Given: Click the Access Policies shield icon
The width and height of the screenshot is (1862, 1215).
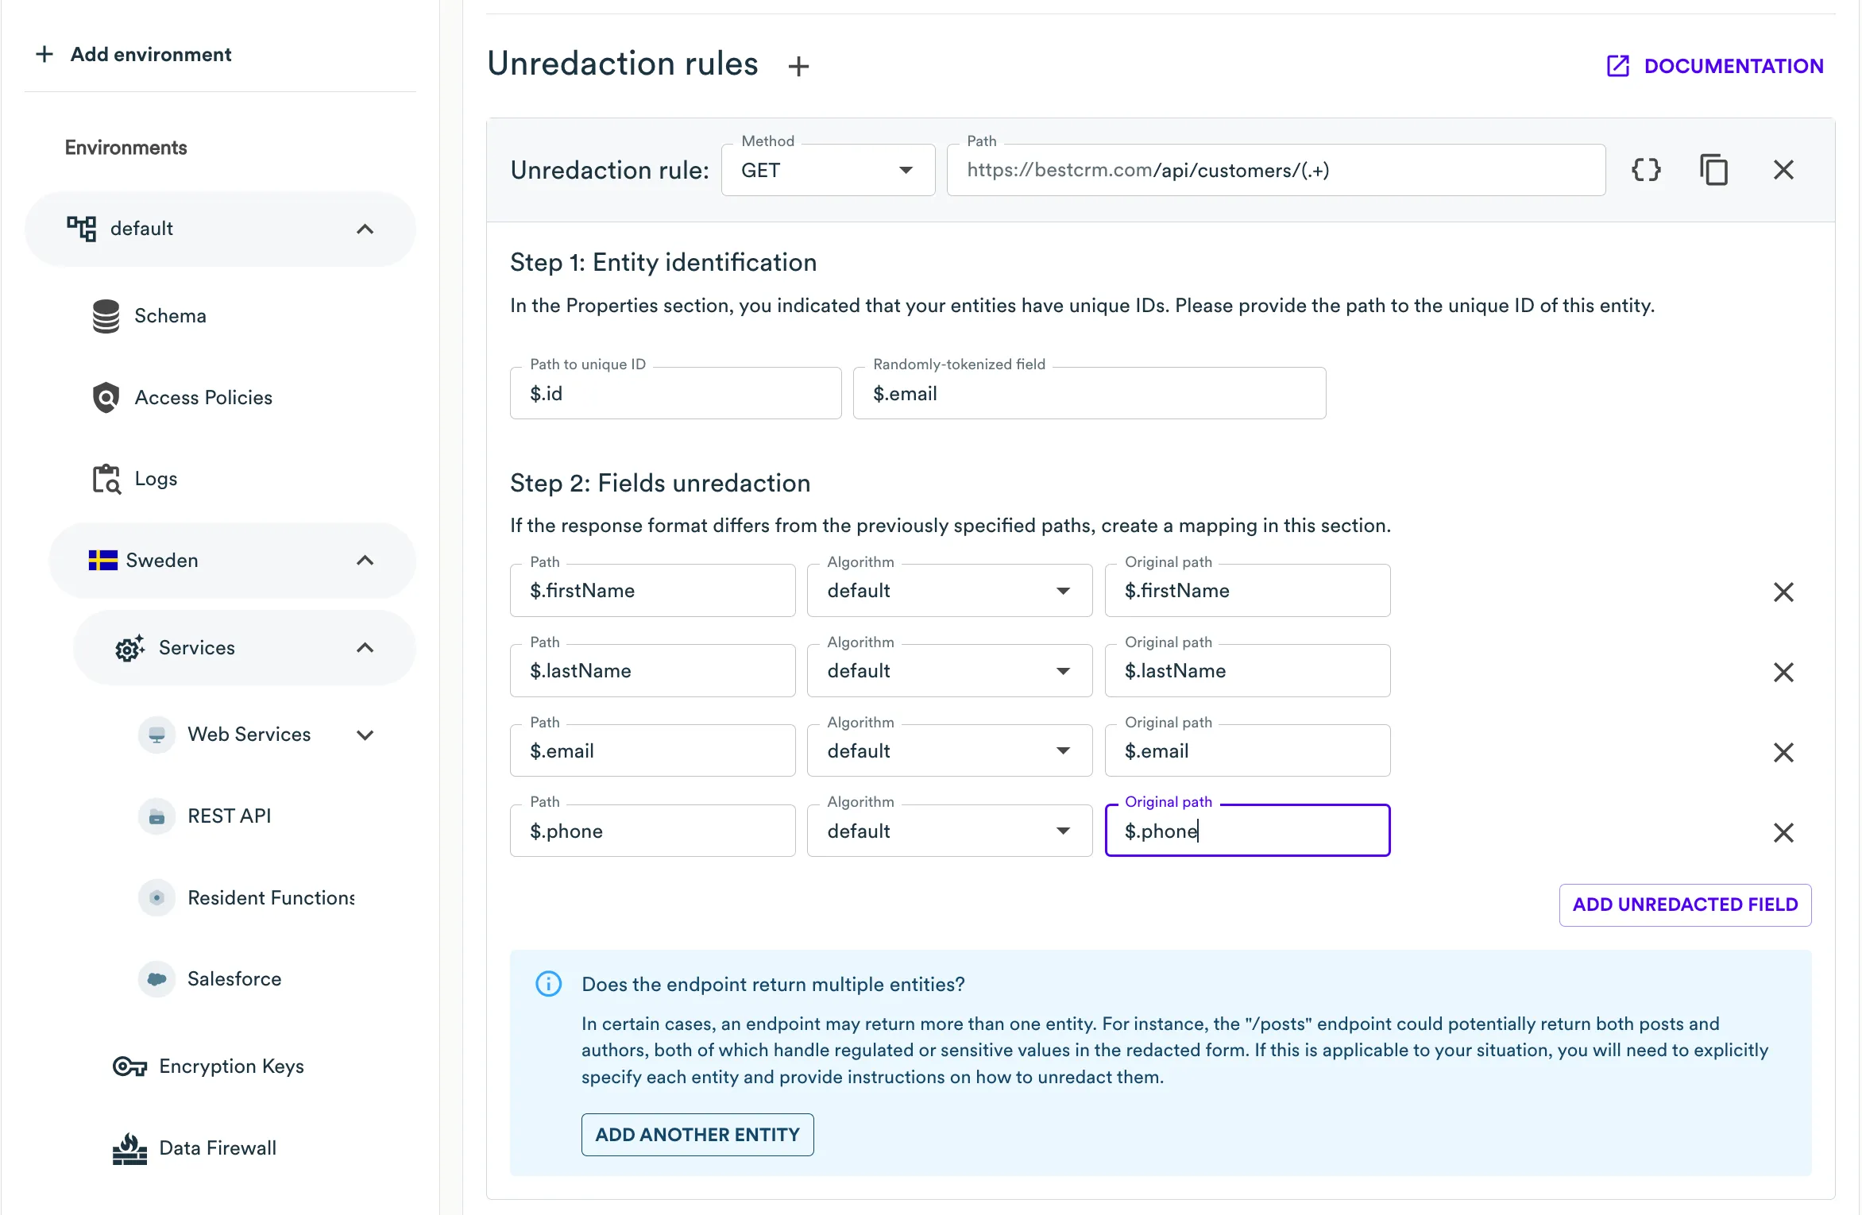Looking at the screenshot, I should pos(106,397).
